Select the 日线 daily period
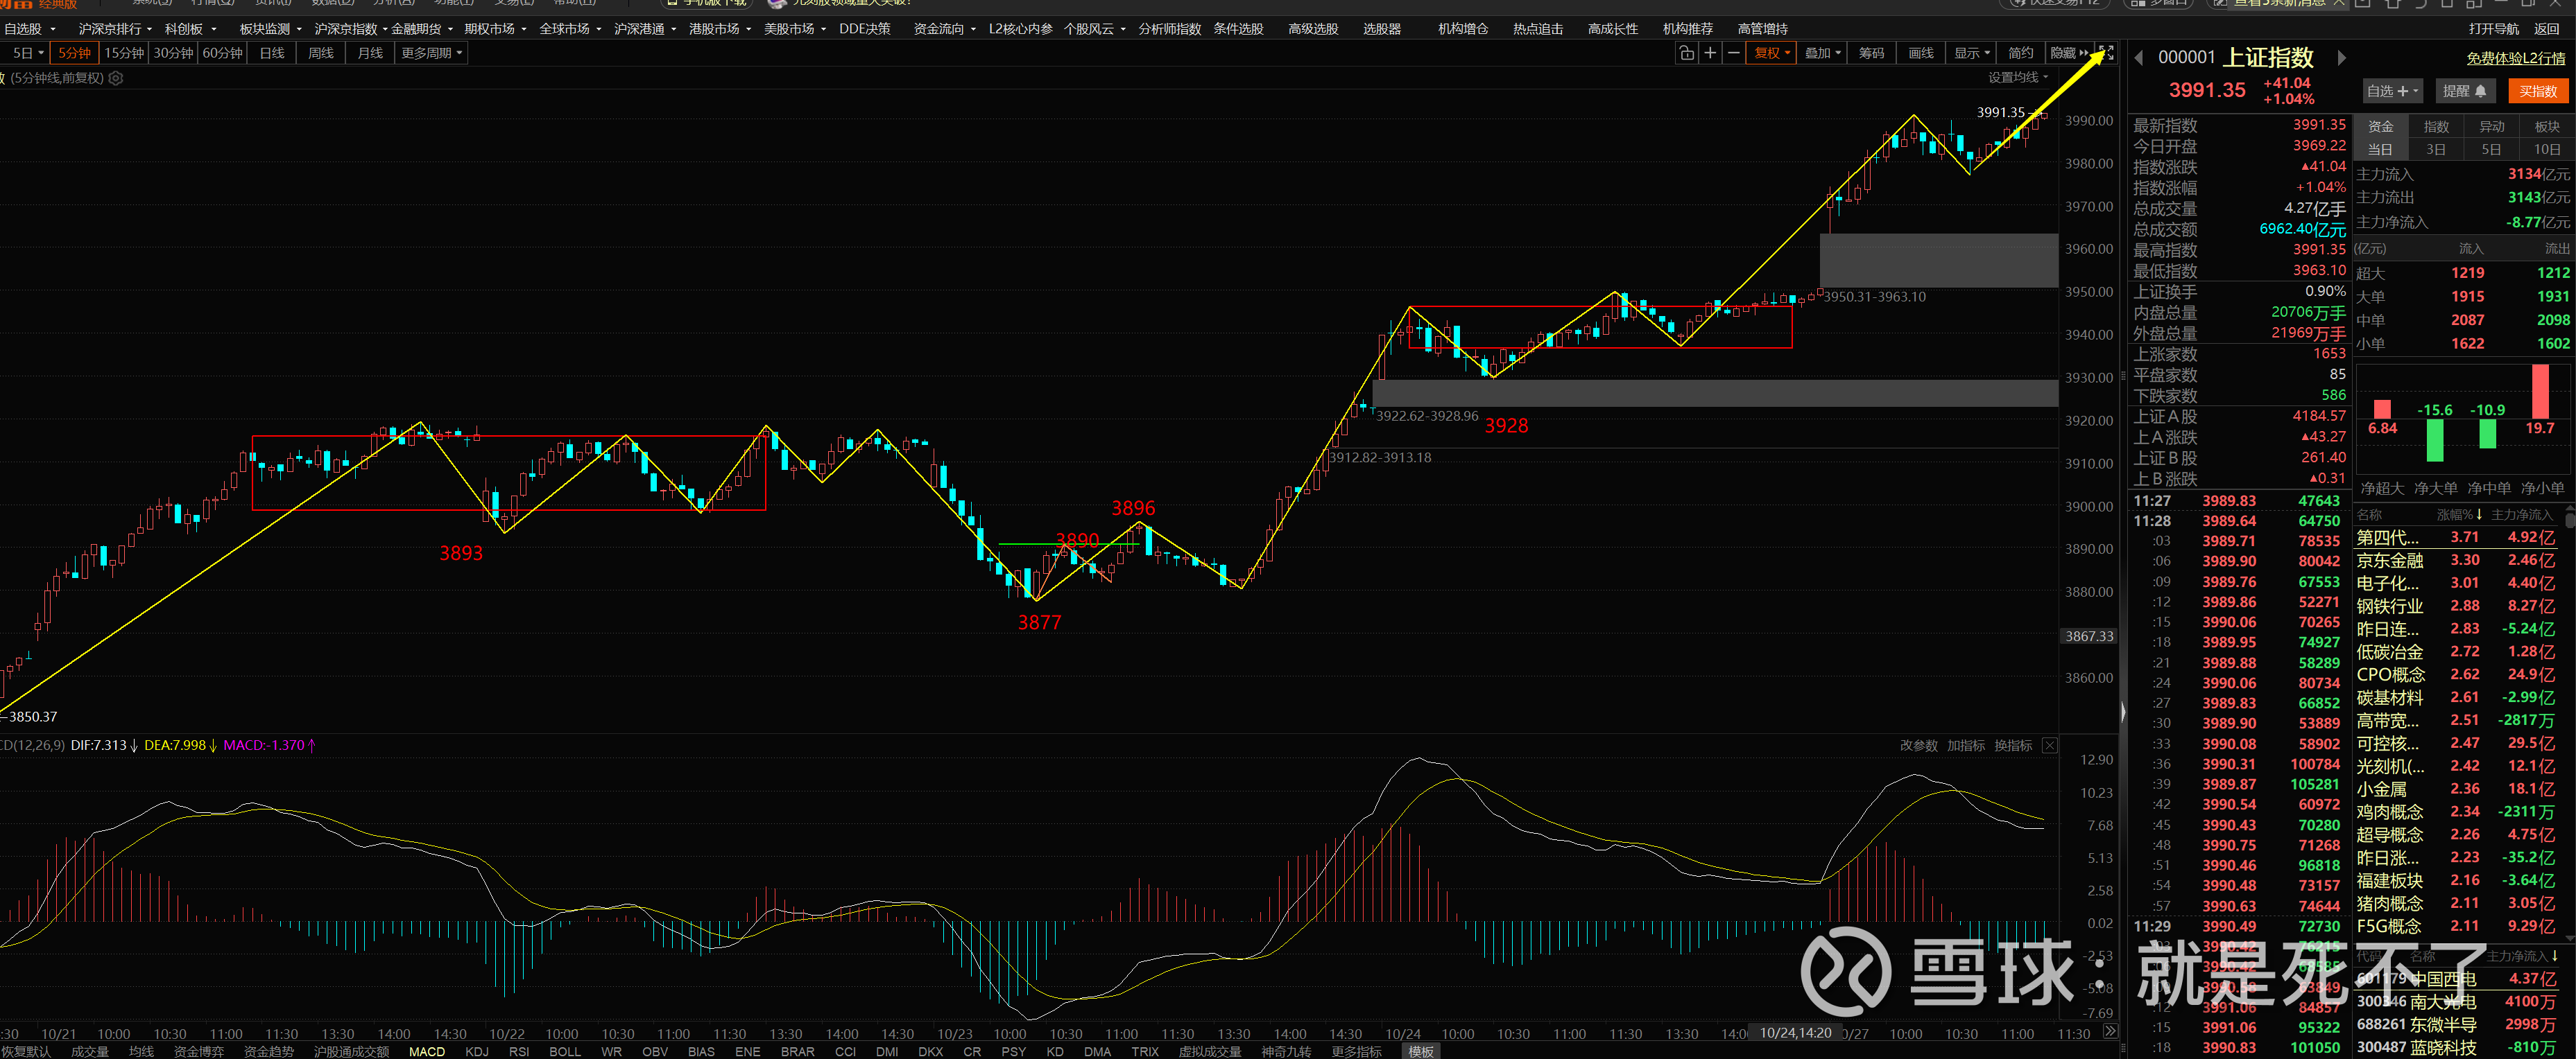2576x1059 pixels. point(272,53)
